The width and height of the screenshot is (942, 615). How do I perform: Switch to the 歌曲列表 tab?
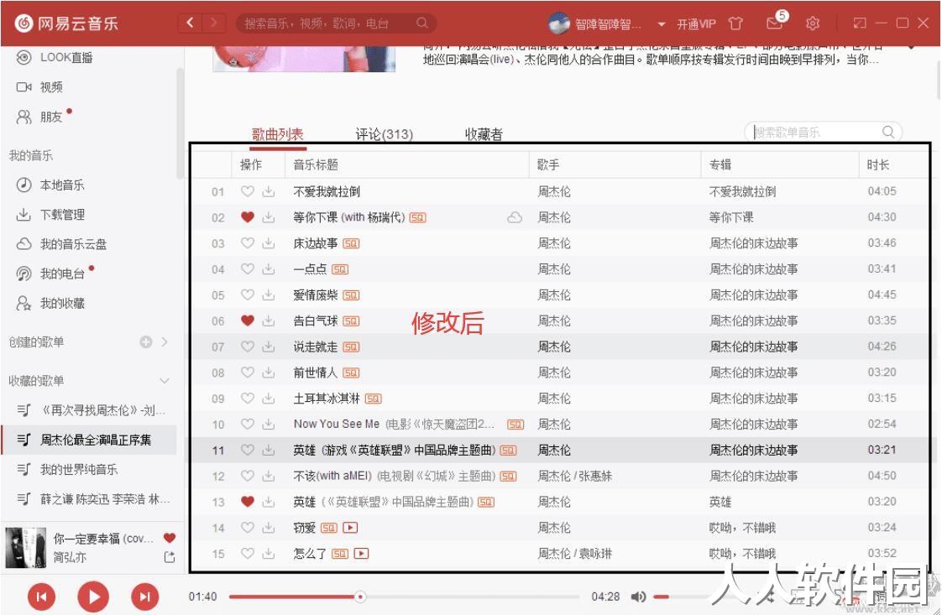278,134
